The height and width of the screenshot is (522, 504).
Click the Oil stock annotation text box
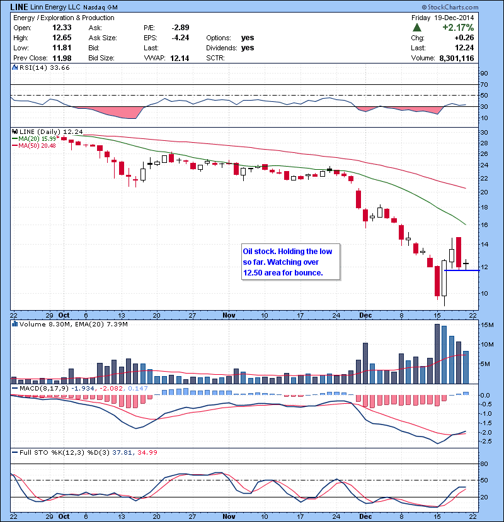(x=290, y=262)
